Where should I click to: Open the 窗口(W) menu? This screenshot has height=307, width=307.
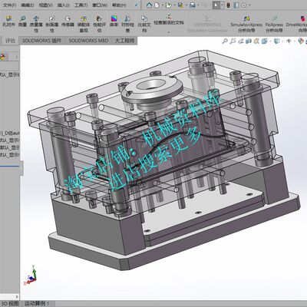pos(100,5)
